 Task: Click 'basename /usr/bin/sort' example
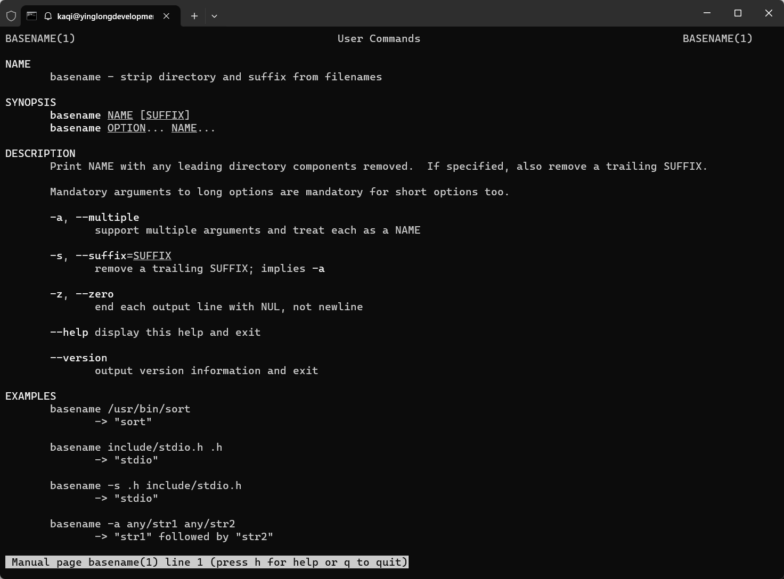click(120, 409)
